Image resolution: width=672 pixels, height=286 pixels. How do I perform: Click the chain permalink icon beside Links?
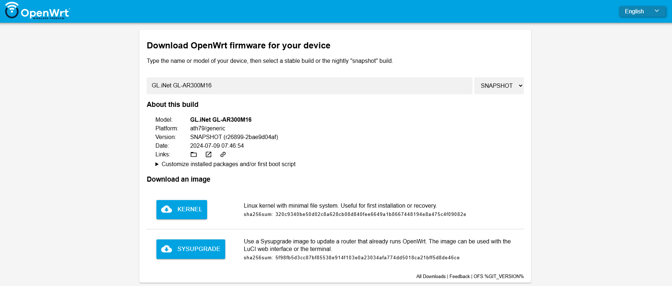(x=223, y=155)
